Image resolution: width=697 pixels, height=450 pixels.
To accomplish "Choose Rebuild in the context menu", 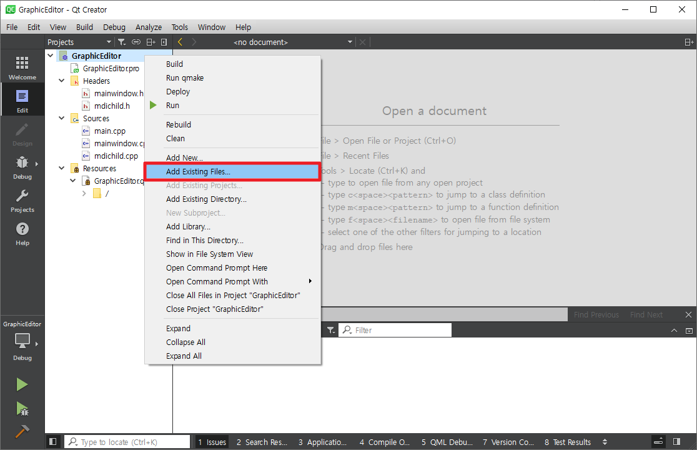I will coord(233,124).
